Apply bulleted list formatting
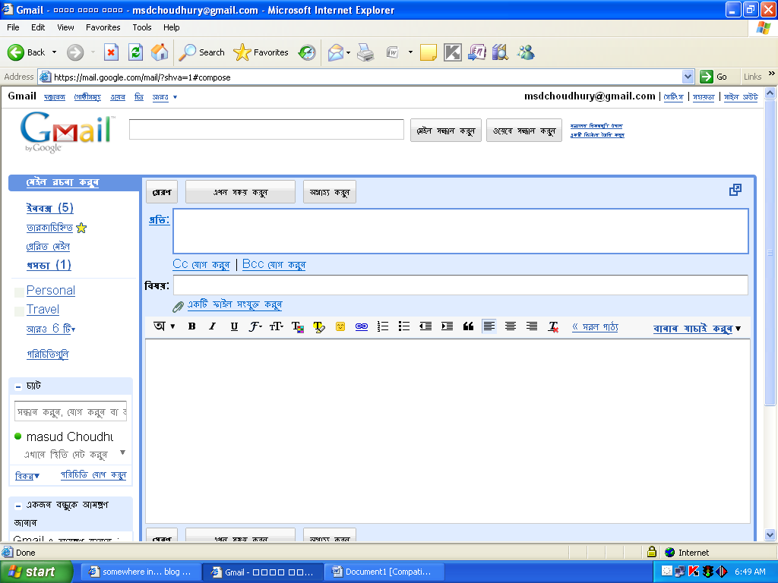Screen dimensions: 778x583 (404, 326)
